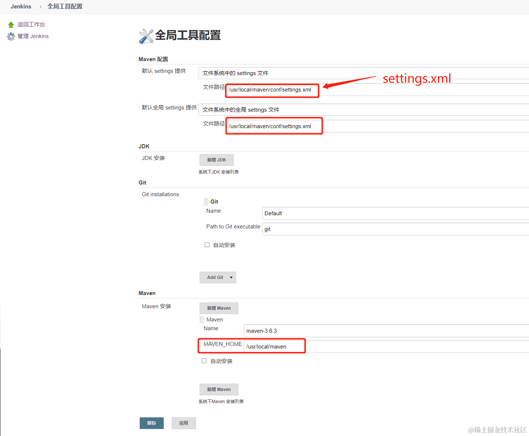529x436 pixels.
Task: Click the Maven installation drag handle
Action: click(202, 320)
